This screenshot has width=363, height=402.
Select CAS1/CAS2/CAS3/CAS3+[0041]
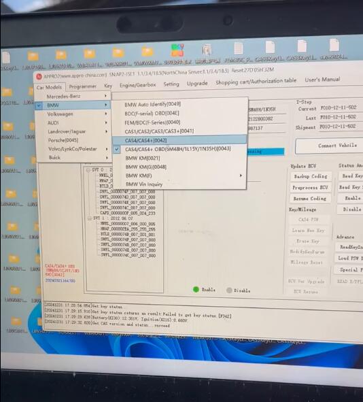pos(159,131)
